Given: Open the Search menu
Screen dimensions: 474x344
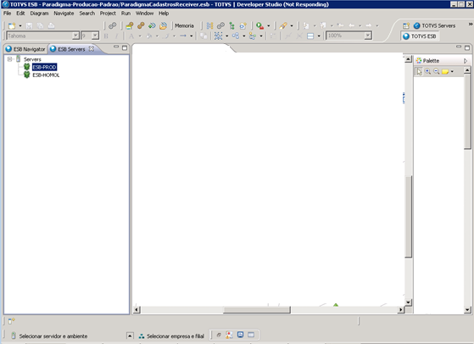Looking at the screenshot, I should (87, 14).
